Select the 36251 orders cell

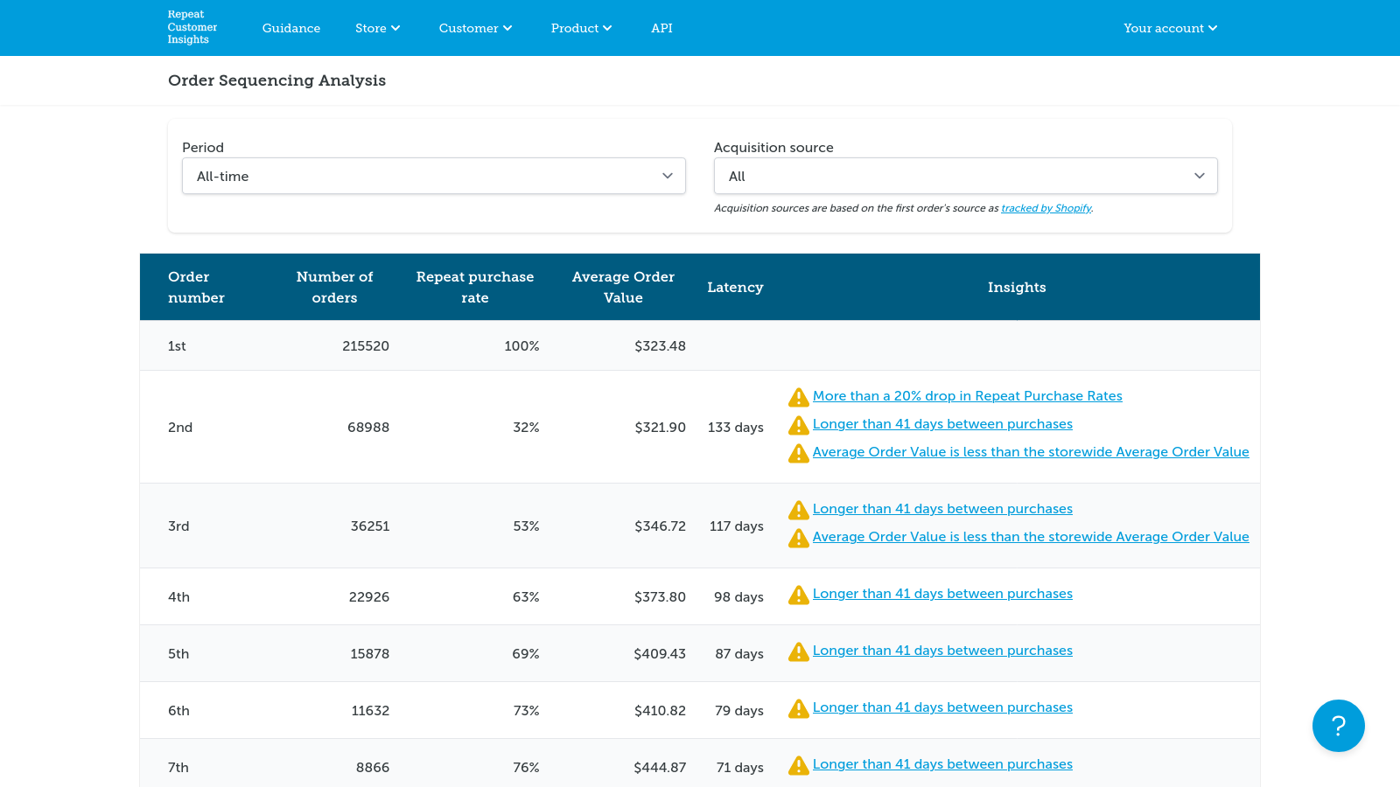coord(370,526)
